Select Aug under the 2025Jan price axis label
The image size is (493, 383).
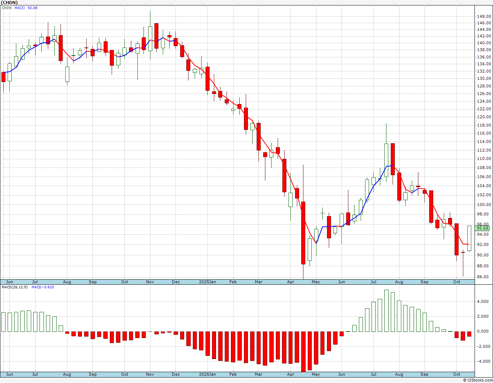[399, 282]
